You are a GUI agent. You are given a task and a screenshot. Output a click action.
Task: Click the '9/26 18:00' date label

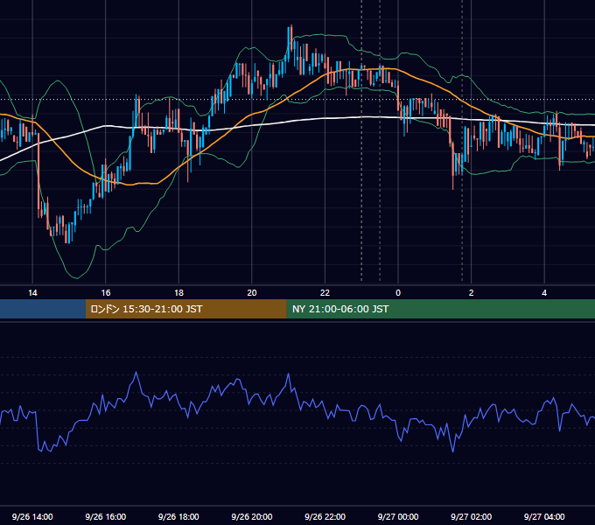(x=178, y=516)
